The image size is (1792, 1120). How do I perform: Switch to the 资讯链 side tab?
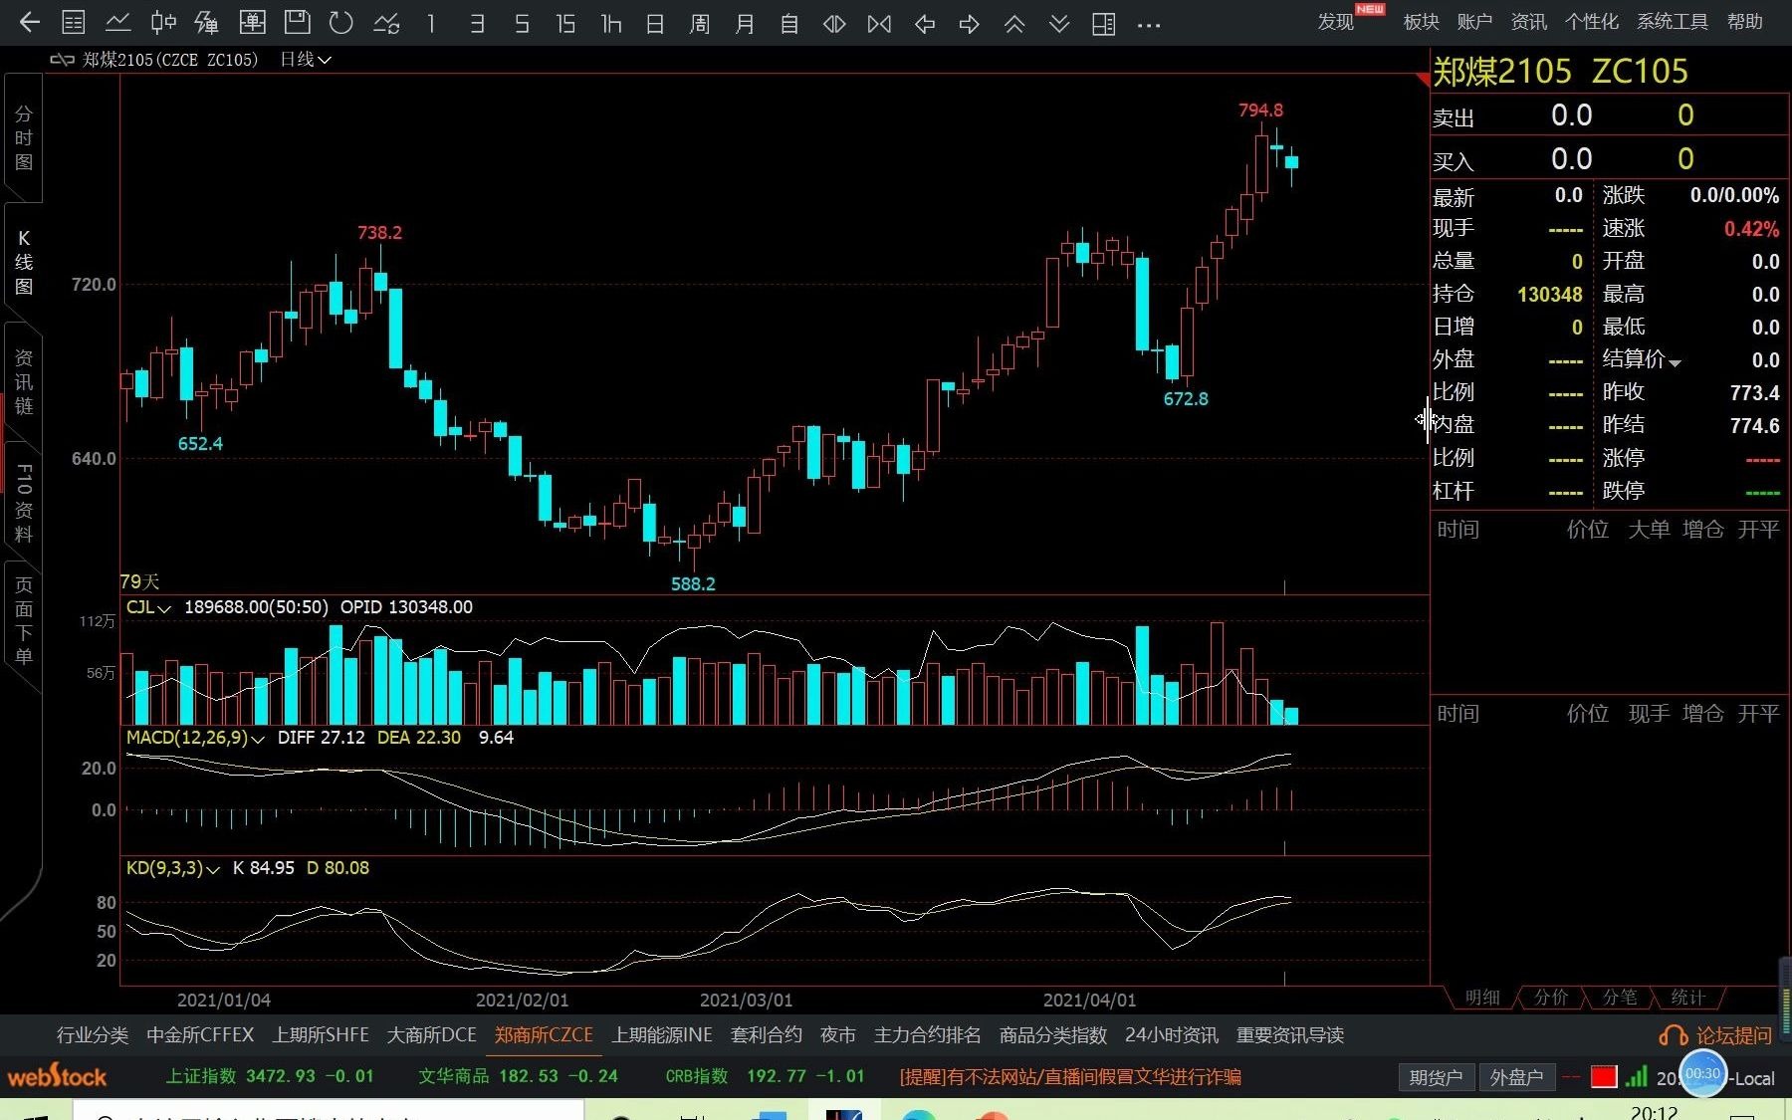23,382
